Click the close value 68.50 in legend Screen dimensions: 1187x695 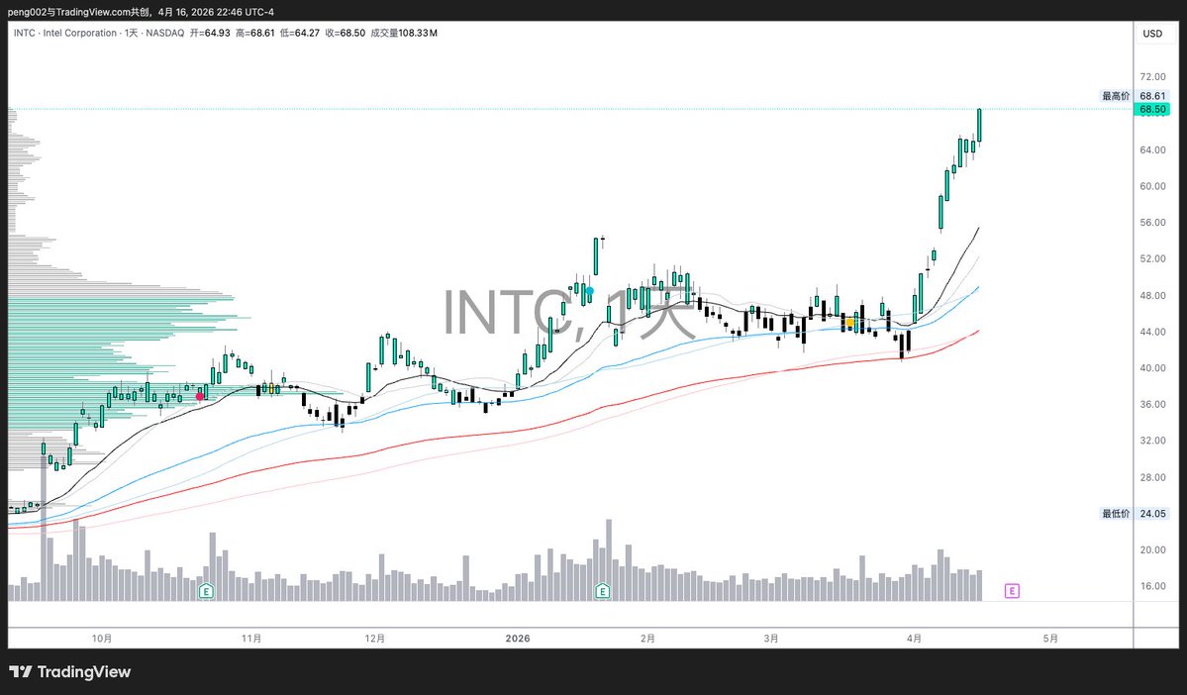pyautogui.click(x=352, y=34)
